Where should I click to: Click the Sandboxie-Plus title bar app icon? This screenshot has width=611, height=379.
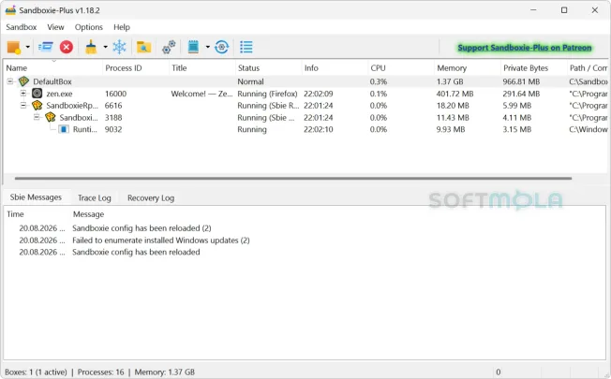point(10,9)
